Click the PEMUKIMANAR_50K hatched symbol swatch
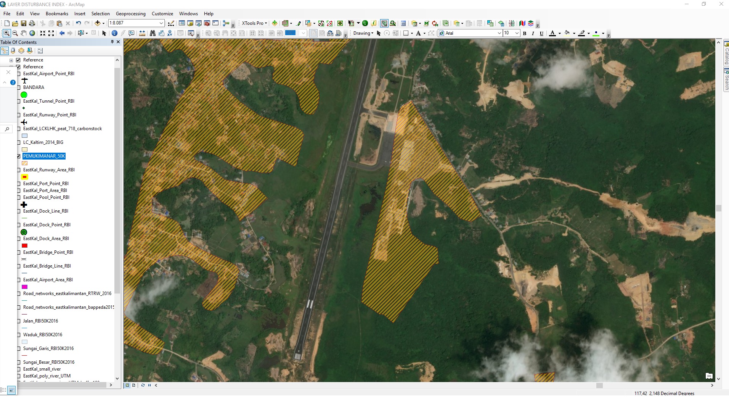The height and width of the screenshot is (400, 729). tap(25, 163)
